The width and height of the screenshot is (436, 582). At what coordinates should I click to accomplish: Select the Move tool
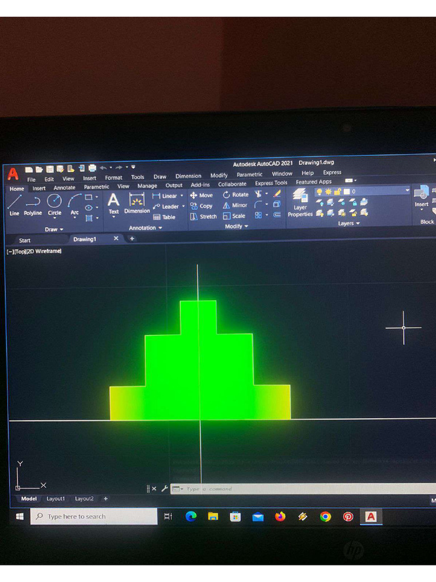coord(202,195)
